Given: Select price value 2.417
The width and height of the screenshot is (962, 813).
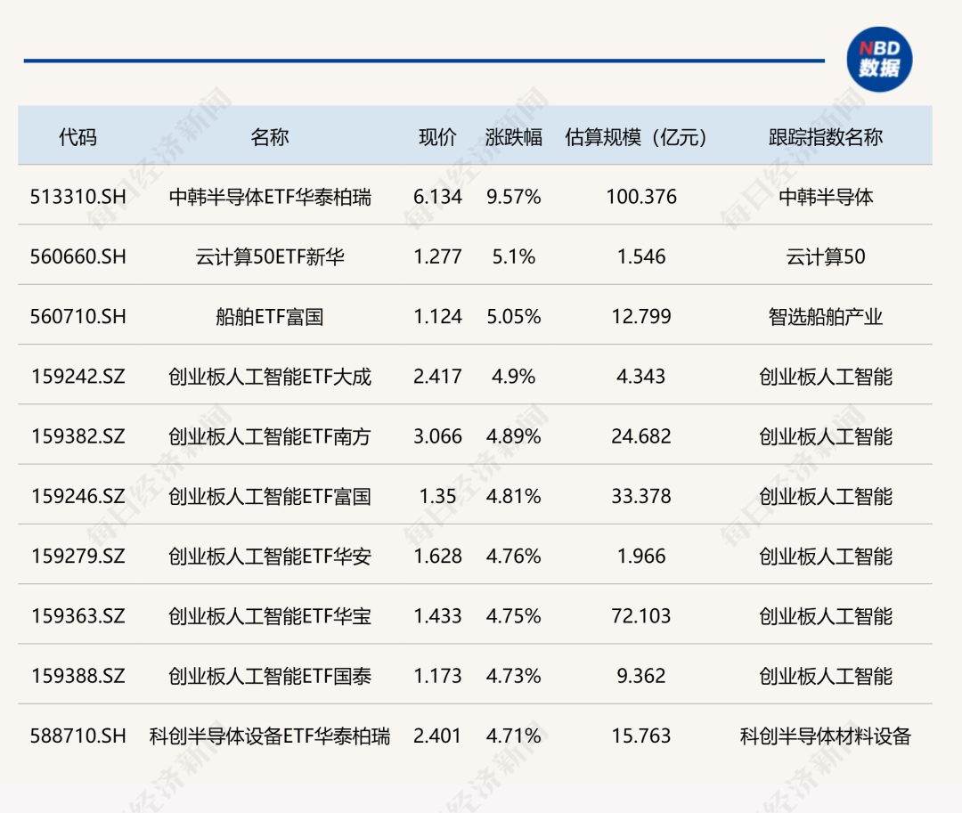Looking at the screenshot, I should tap(437, 376).
